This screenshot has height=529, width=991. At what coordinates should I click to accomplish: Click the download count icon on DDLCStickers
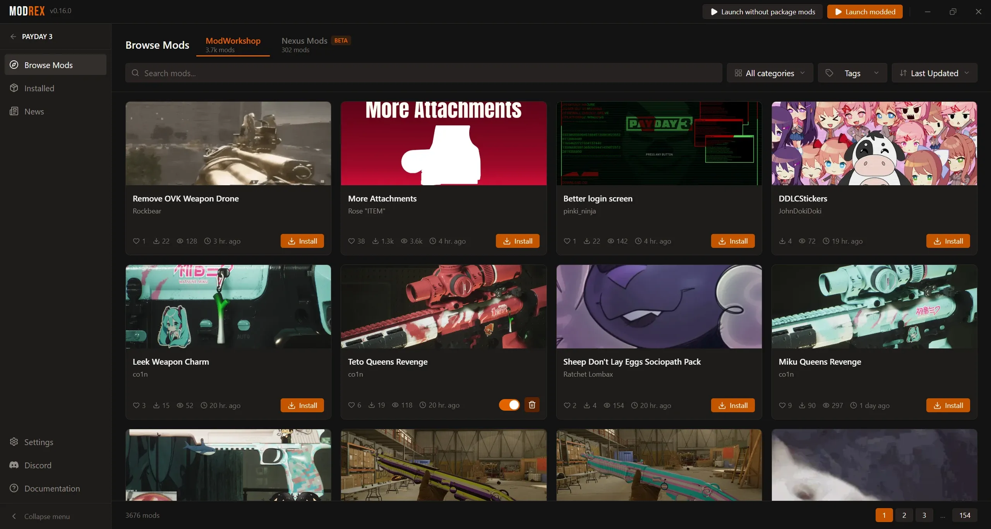pyautogui.click(x=782, y=241)
